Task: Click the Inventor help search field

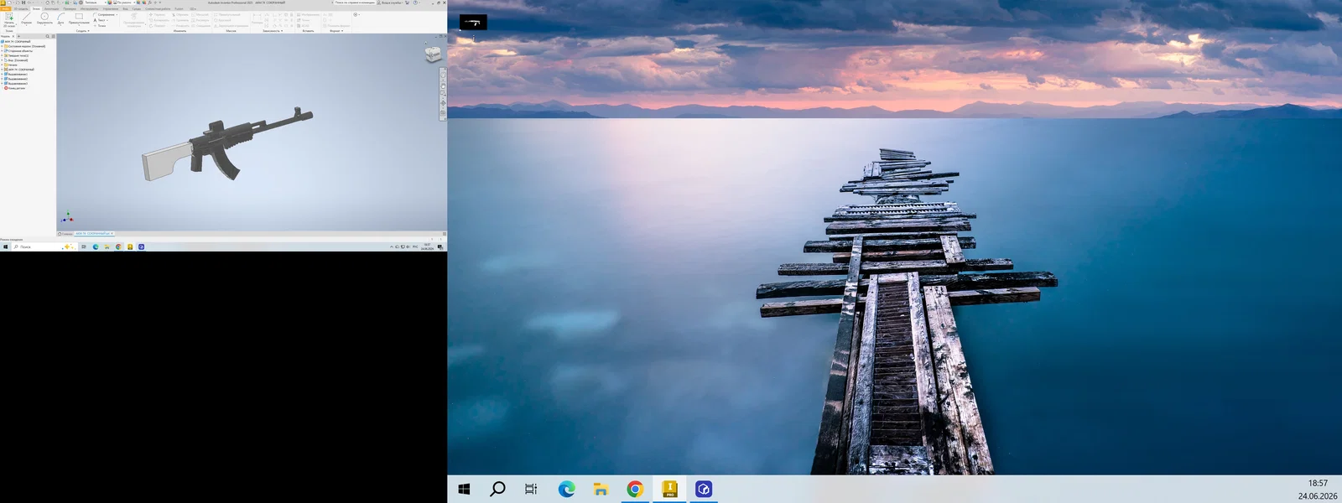Action: [x=355, y=3]
